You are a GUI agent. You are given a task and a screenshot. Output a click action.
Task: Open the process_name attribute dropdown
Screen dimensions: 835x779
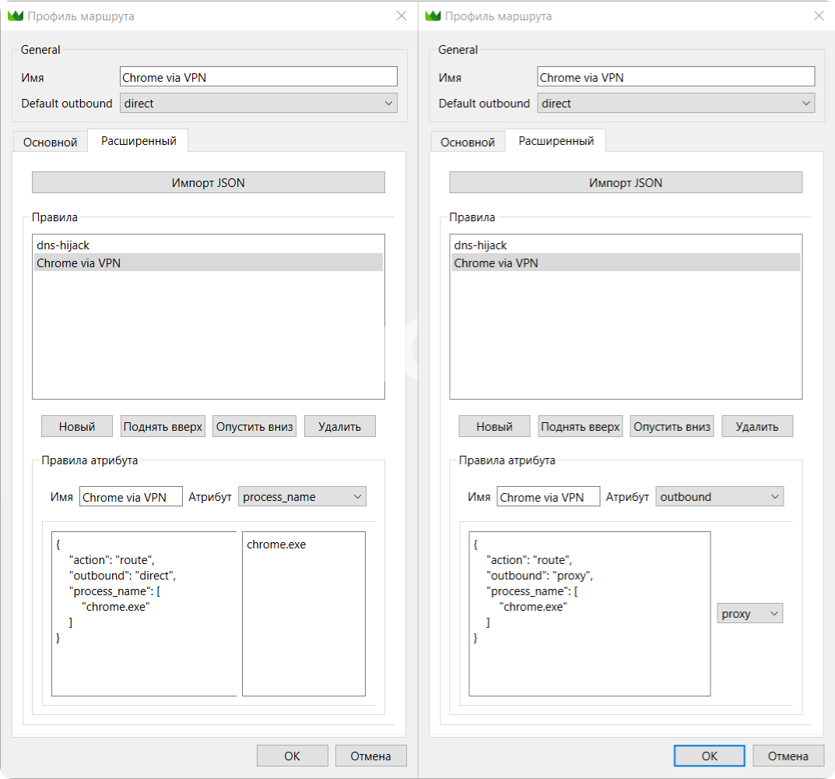(302, 497)
